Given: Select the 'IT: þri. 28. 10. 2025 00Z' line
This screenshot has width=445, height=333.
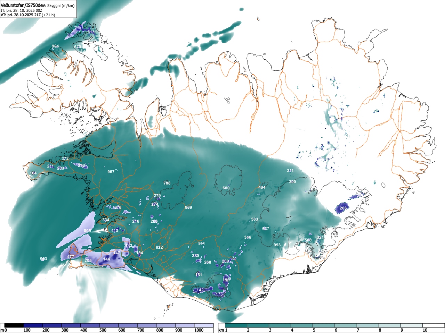Looking at the screenshot, I should tap(22, 10).
